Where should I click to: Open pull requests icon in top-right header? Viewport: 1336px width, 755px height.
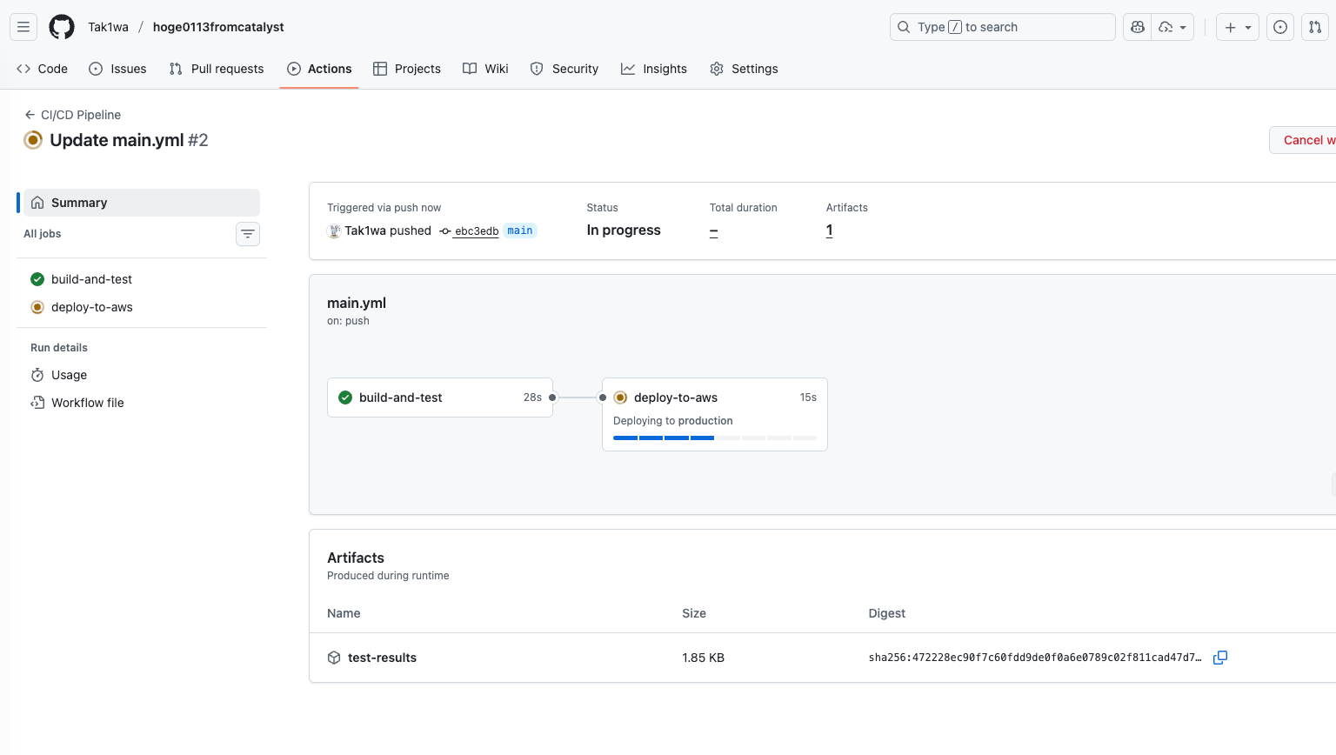pos(1315,27)
